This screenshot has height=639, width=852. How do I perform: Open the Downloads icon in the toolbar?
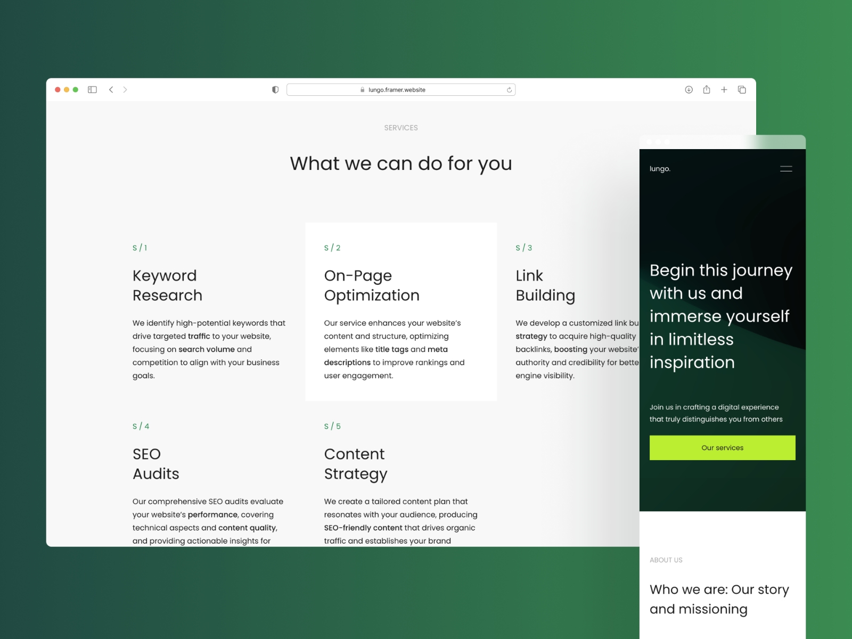pyautogui.click(x=689, y=89)
